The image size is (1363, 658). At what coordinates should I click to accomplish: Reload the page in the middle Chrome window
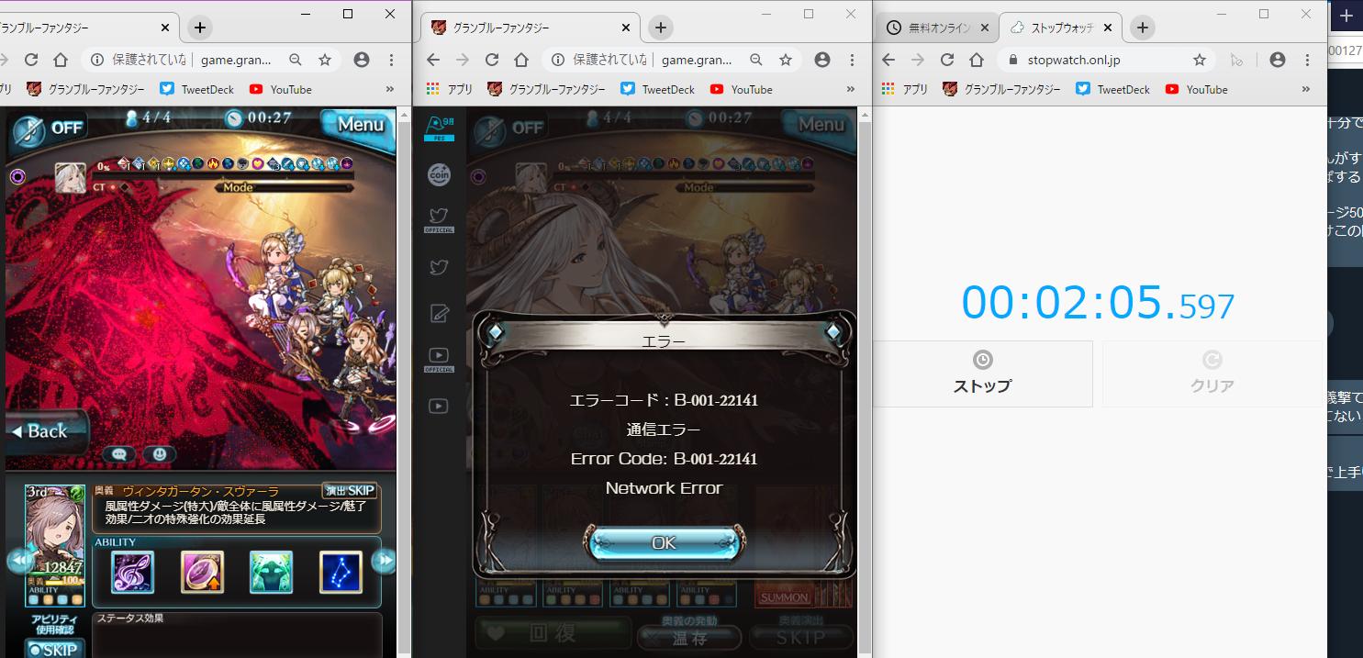pyautogui.click(x=492, y=60)
